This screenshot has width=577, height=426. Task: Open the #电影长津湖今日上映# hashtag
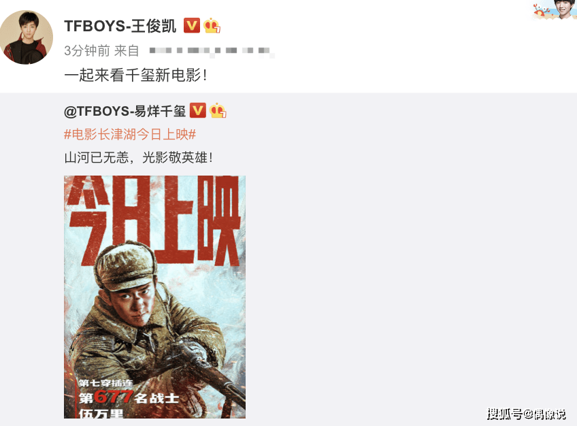point(130,134)
